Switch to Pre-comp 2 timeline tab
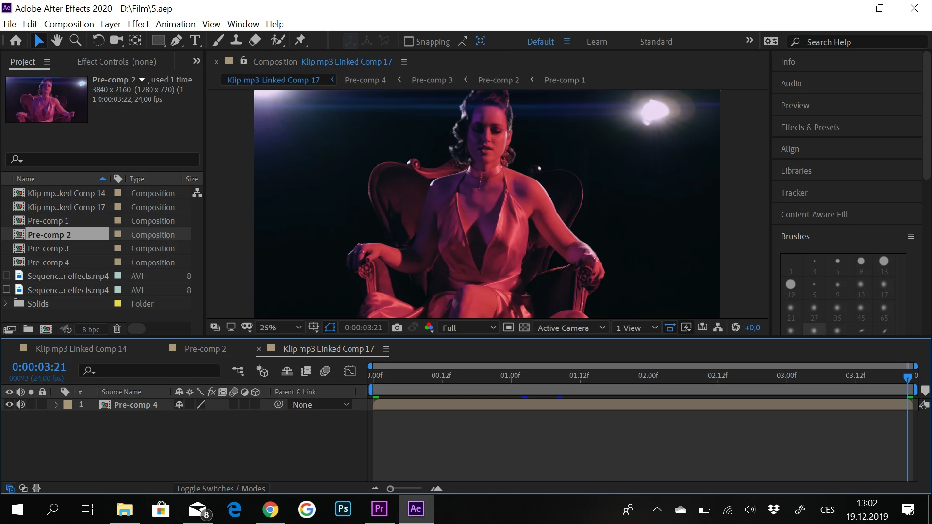Image resolution: width=932 pixels, height=524 pixels. (205, 349)
